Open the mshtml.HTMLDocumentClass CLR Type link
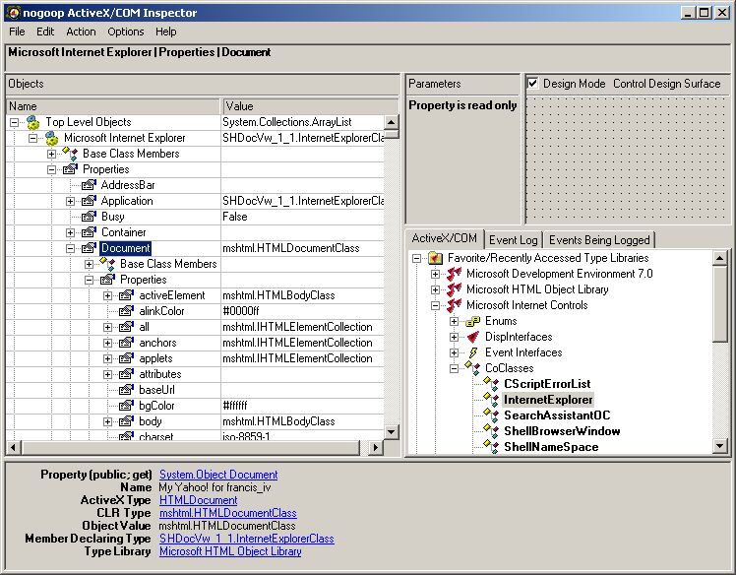 click(x=228, y=513)
